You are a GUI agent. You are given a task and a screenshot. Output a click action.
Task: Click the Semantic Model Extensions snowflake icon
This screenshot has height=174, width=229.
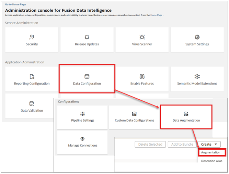point(197,76)
